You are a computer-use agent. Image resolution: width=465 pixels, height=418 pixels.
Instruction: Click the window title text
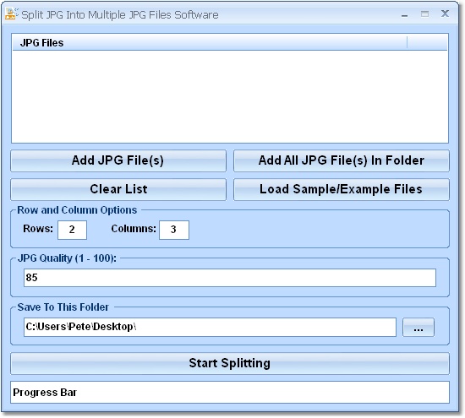tap(120, 15)
